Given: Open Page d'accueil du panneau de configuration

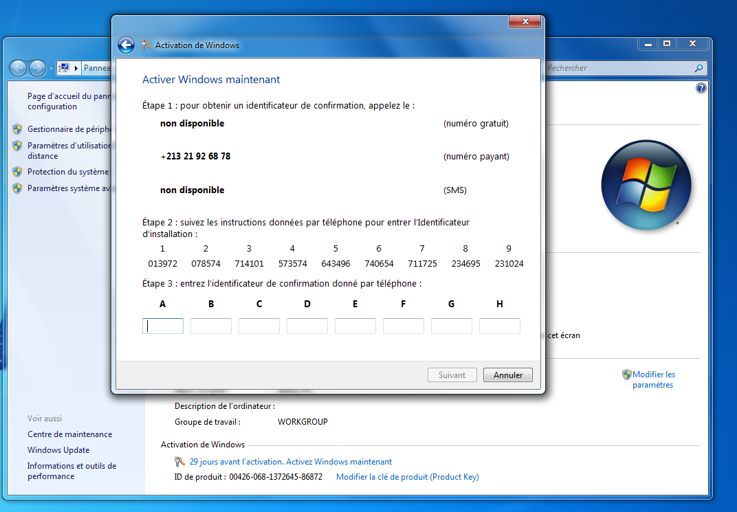Looking at the screenshot, I should point(69,102).
